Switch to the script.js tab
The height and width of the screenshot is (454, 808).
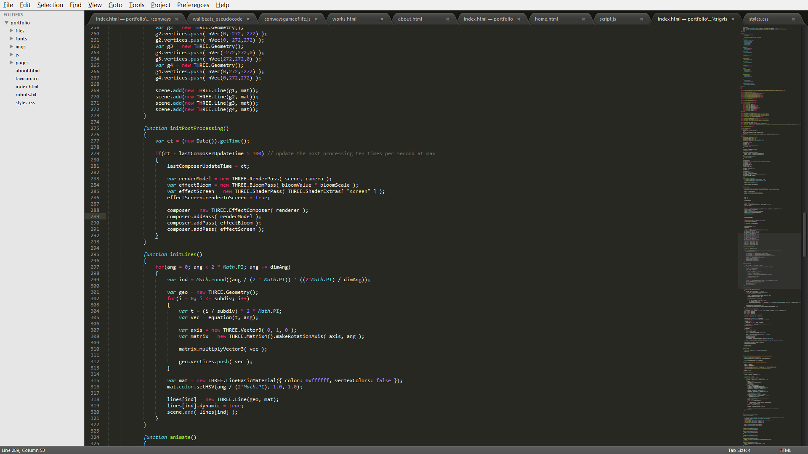click(608, 19)
